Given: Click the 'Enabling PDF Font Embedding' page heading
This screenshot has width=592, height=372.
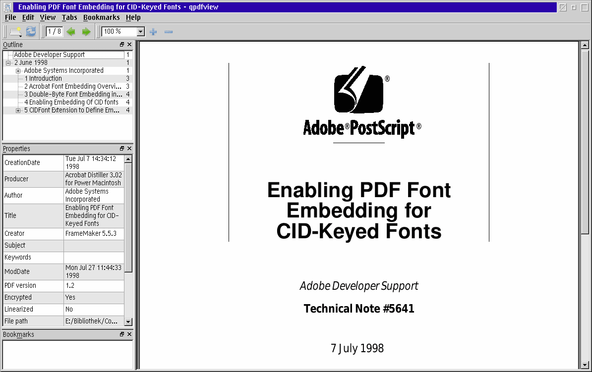Looking at the screenshot, I should (359, 211).
